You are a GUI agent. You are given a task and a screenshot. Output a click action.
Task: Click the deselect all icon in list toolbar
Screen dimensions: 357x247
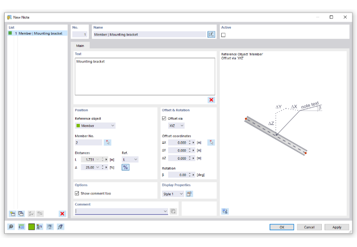(x=40, y=214)
